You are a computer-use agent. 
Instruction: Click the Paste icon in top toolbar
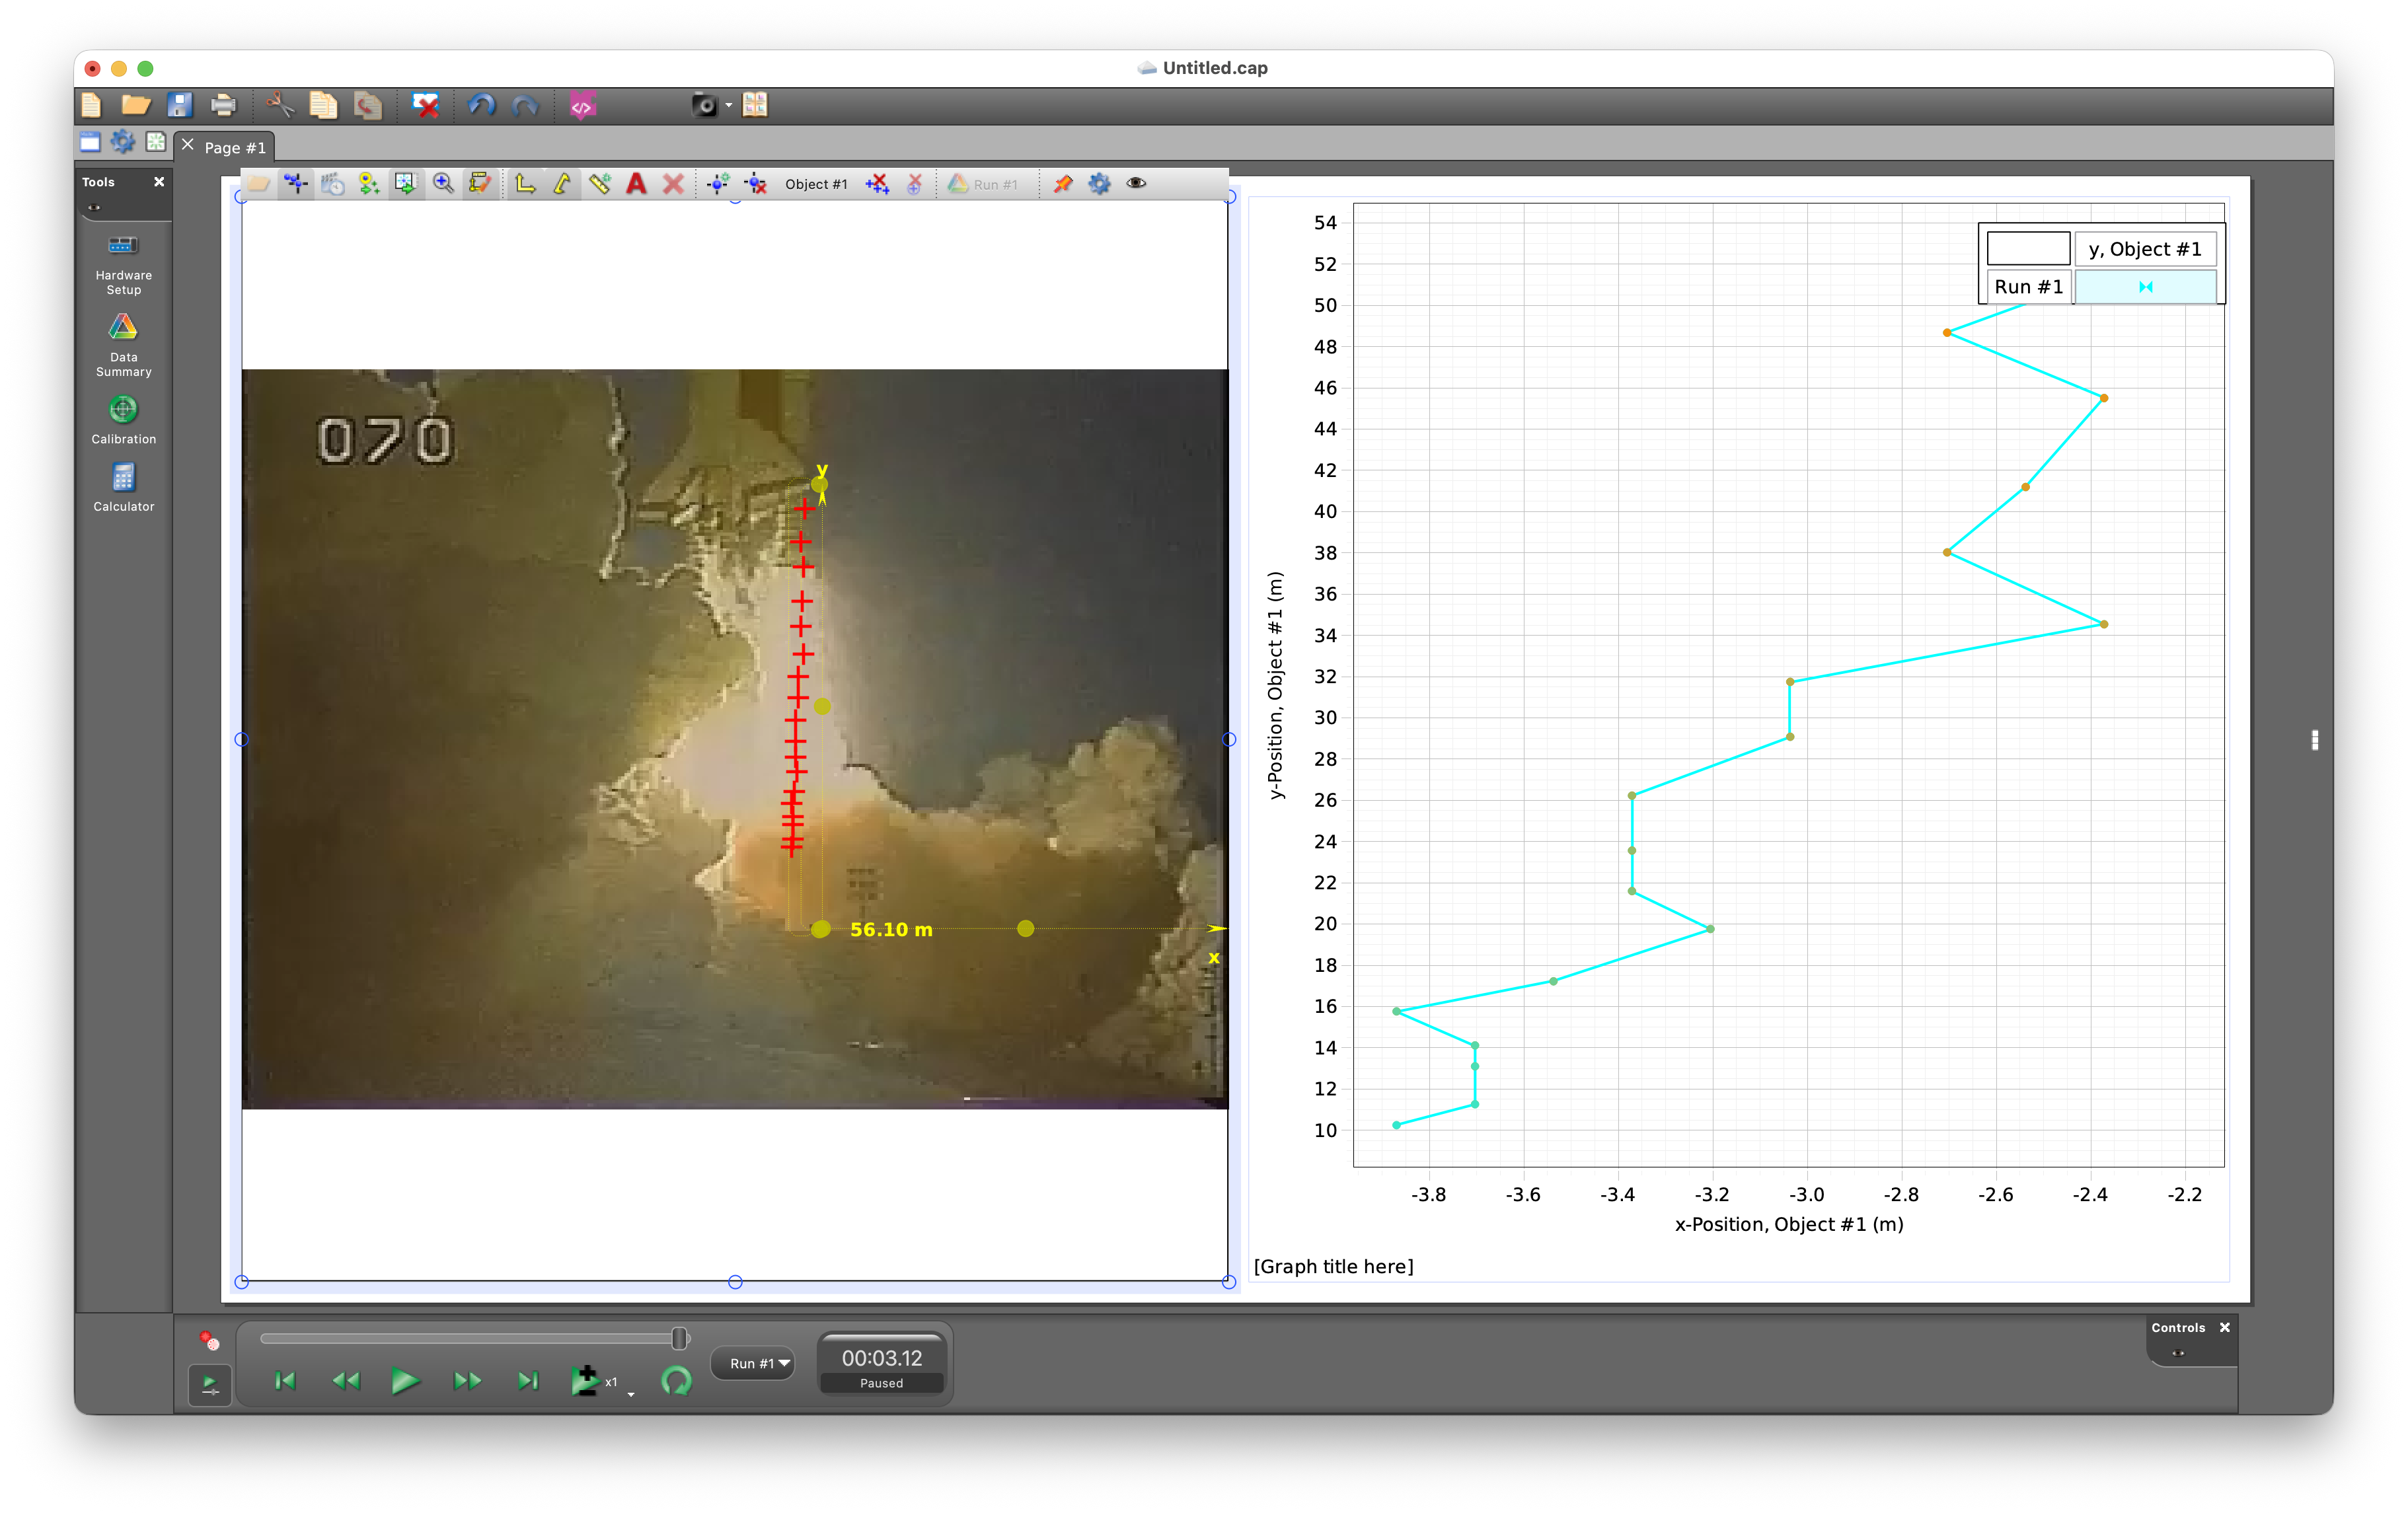click(x=368, y=105)
